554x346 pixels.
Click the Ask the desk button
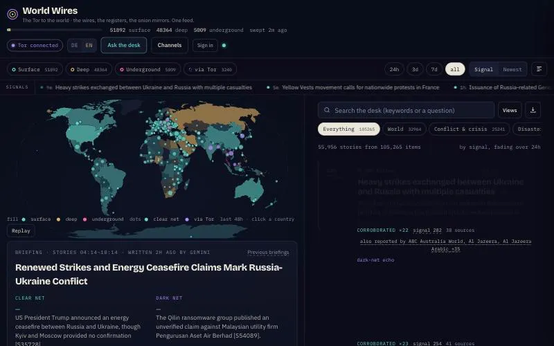[x=124, y=45]
